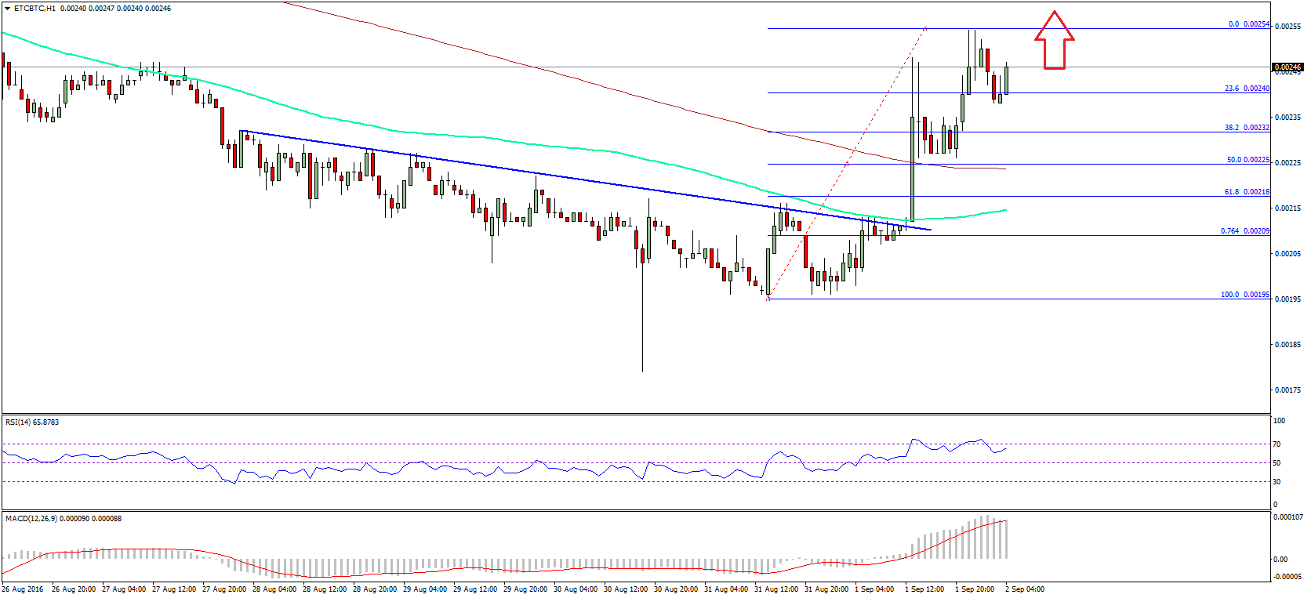Screen dimensions: 1304x598
Task: Click price axis value 0.00205
Action: (1288, 254)
